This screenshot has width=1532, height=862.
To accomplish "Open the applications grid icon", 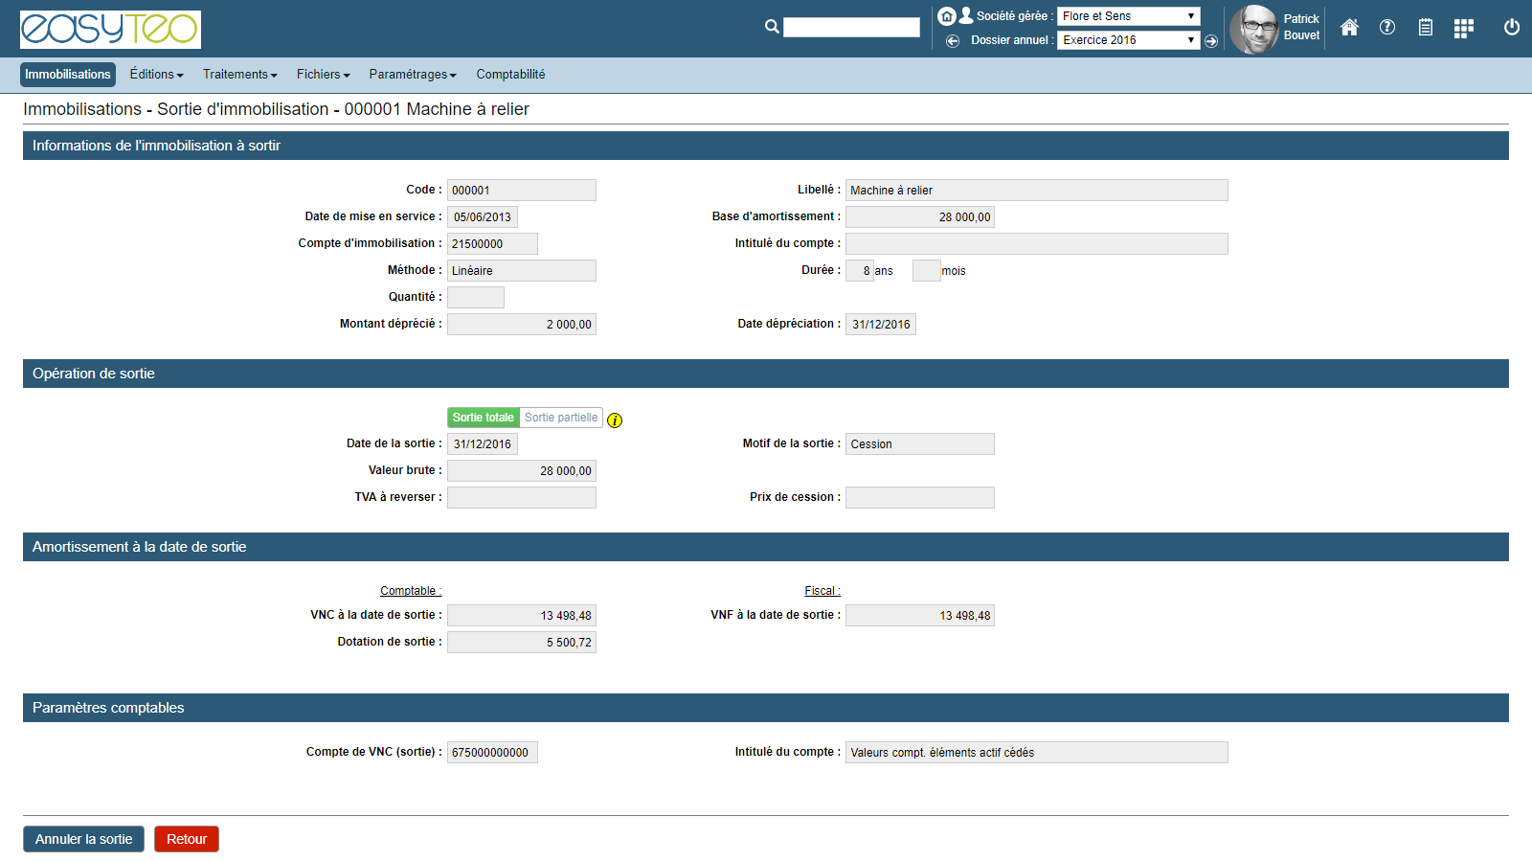I will [x=1463, y=29].
